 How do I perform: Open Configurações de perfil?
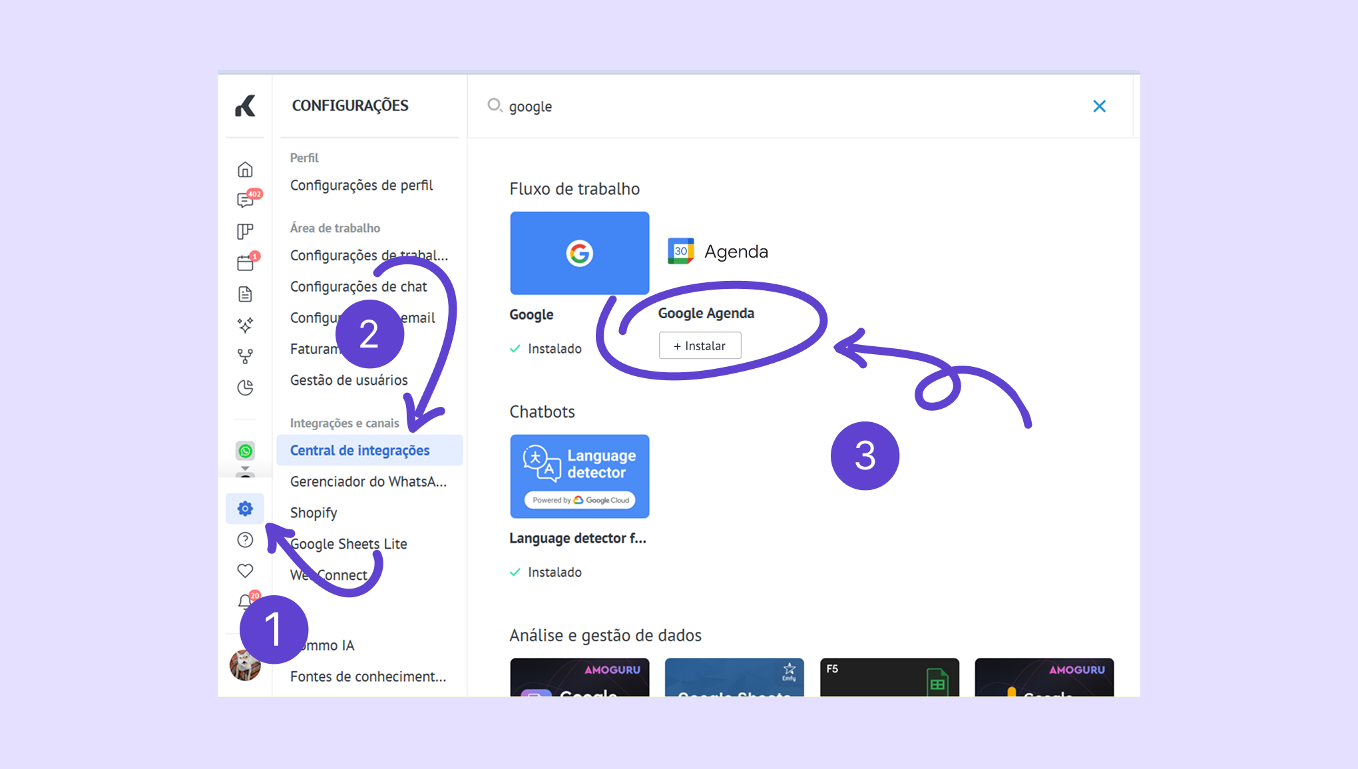coord(361,185)
